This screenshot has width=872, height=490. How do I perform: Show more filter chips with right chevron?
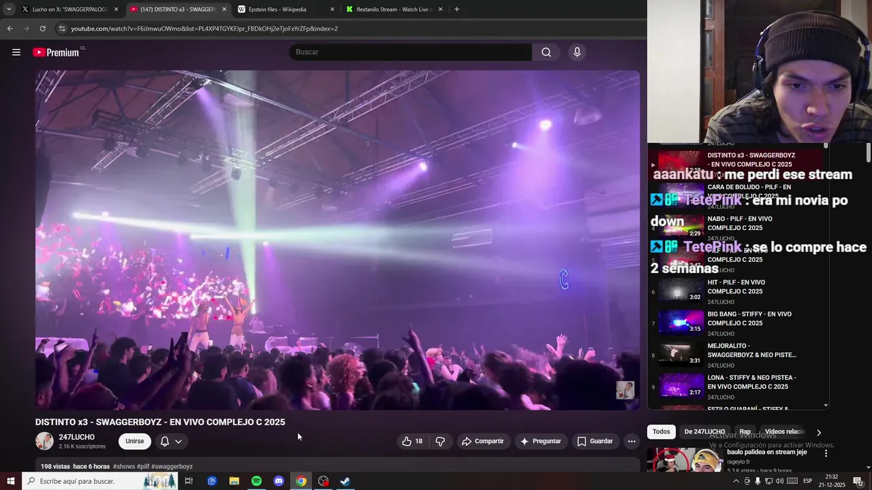pos(818,432)
